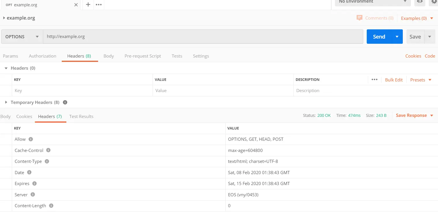Click info icon beside Allow header
Image resolution: width=438 pixels, height=217 pixels.
point(31,139)
